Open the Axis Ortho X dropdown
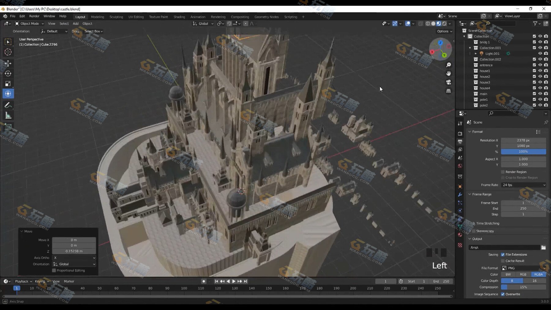Image resolution: width=551 pixels, height=310 pixels. tap(74, 258)
